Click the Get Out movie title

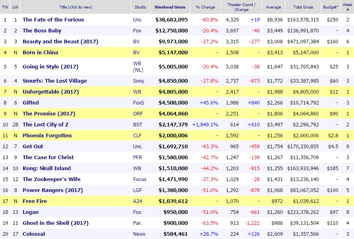pos(33,146)
